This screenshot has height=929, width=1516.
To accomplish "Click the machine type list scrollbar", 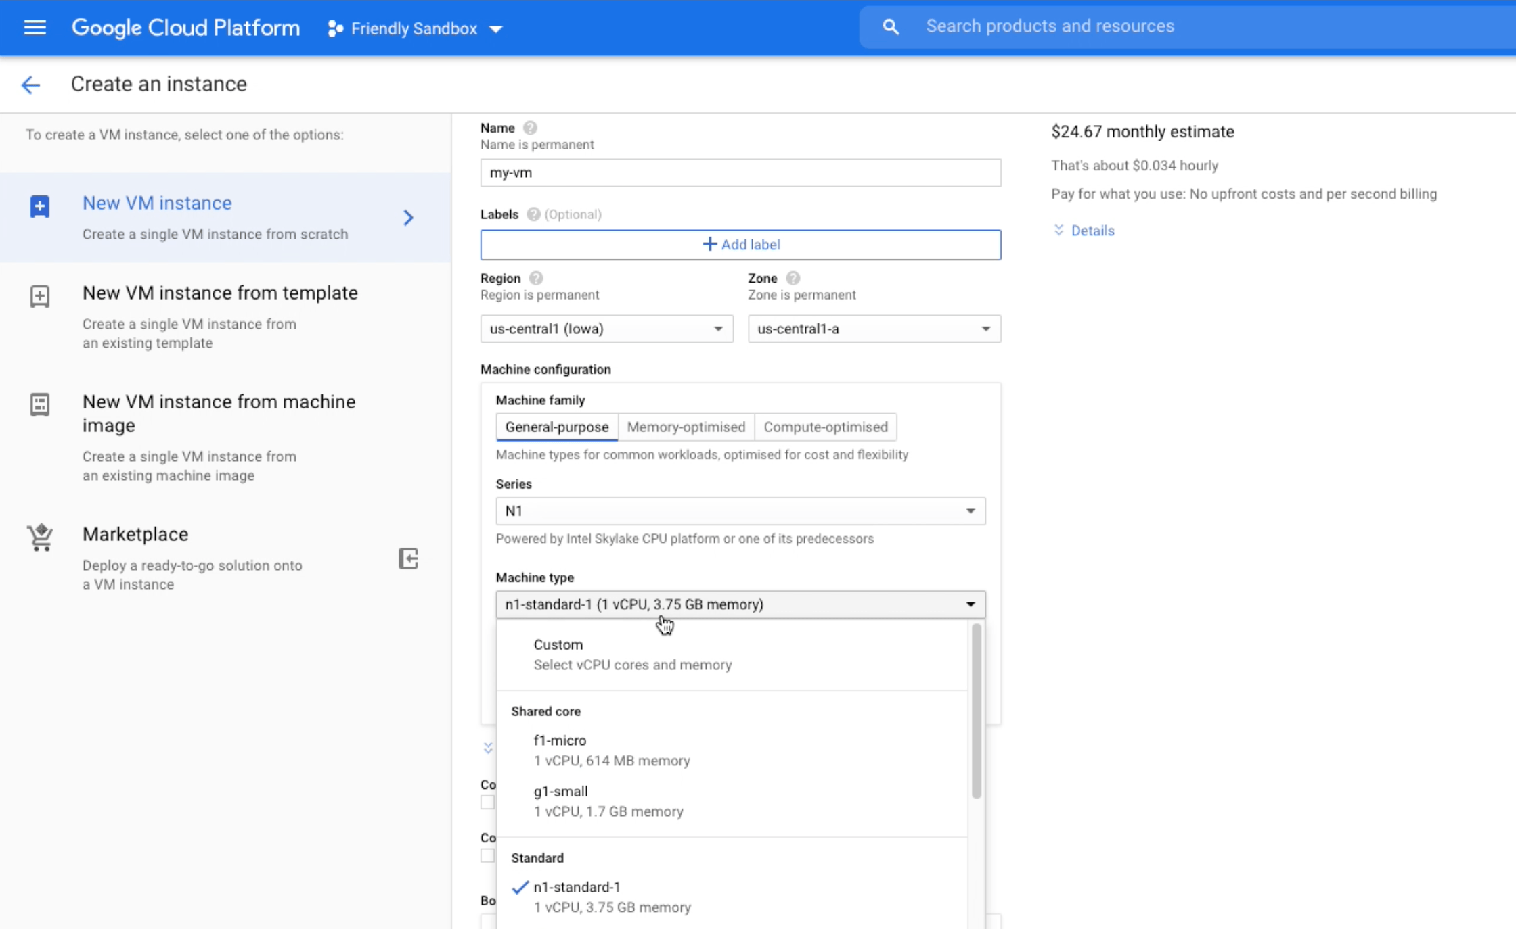I will [x=976, y=711].
